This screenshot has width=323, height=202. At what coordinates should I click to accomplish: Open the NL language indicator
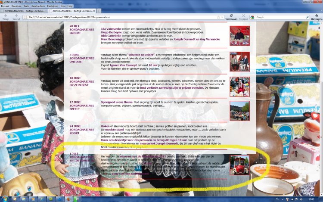point(277,199)
